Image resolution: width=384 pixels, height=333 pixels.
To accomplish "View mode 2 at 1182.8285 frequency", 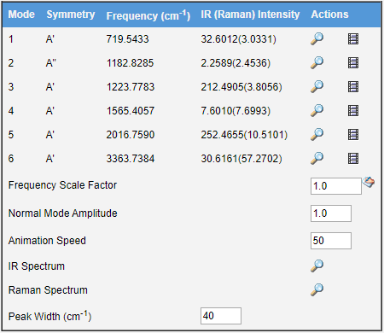I will click(317, 62).
